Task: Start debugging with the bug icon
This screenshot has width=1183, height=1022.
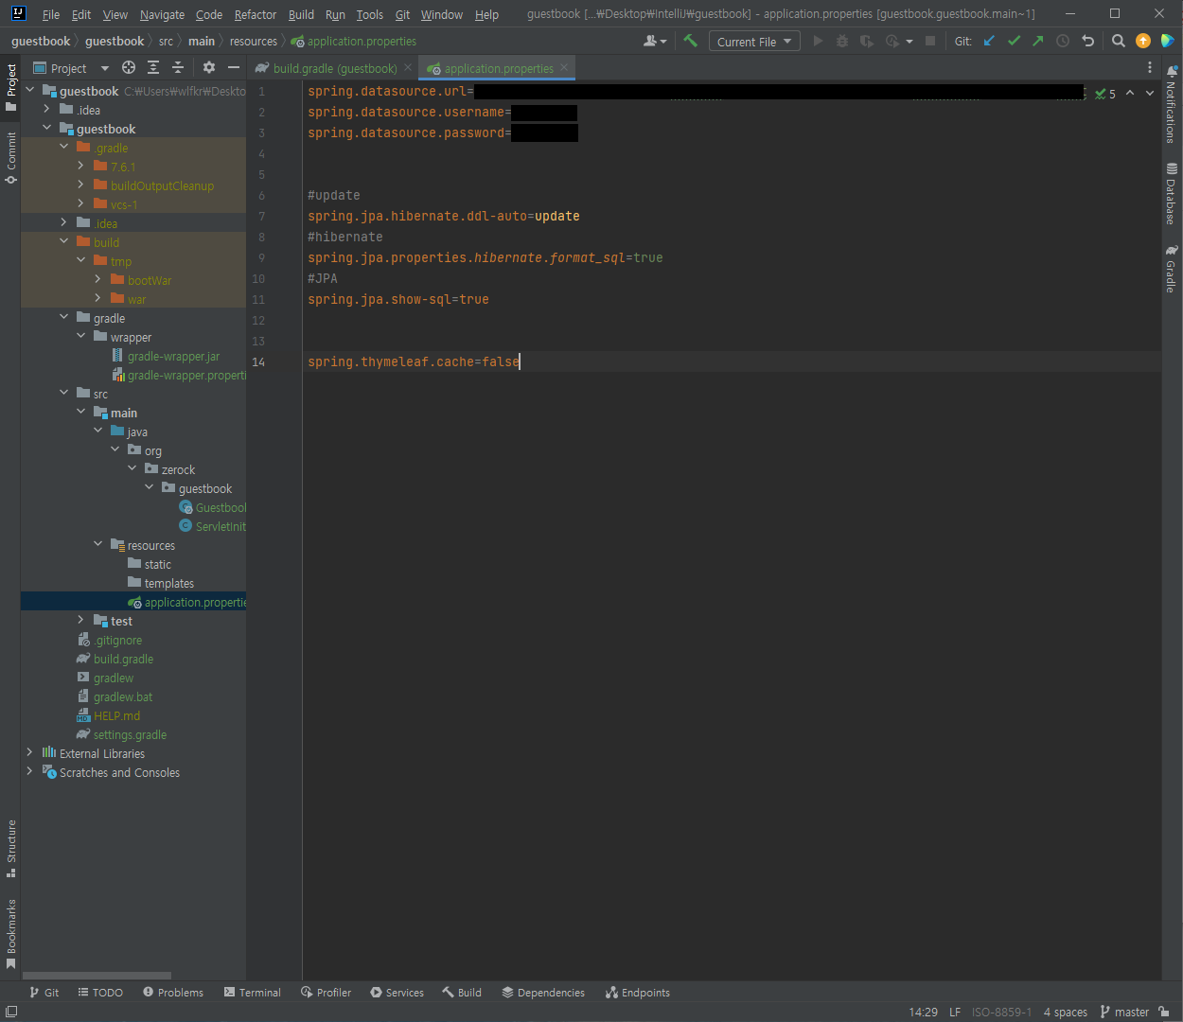Action: tap(840, 41)
